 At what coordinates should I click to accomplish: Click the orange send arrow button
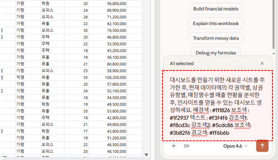click(x=262, y=146)
